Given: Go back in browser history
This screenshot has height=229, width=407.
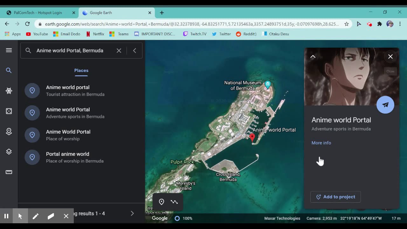Looking at the screenshot, I should [x=7, y=24].
